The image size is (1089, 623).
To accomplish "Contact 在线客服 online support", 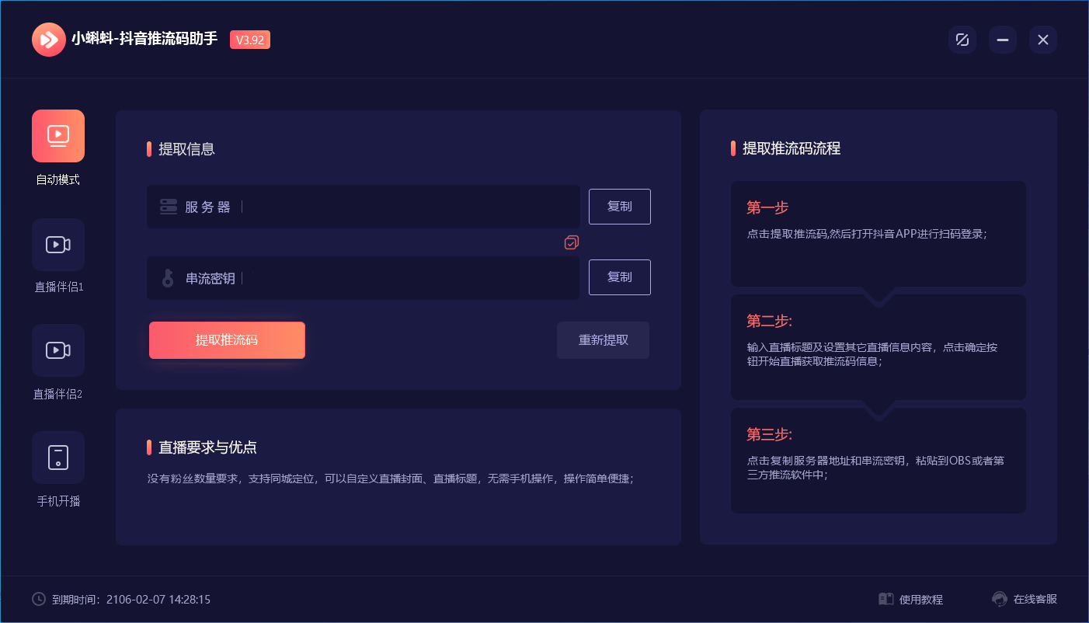I will pyautogui.click(x=1026, y=599).
